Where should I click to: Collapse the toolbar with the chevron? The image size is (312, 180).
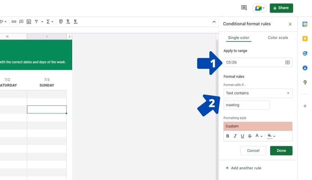click(214, 22)
